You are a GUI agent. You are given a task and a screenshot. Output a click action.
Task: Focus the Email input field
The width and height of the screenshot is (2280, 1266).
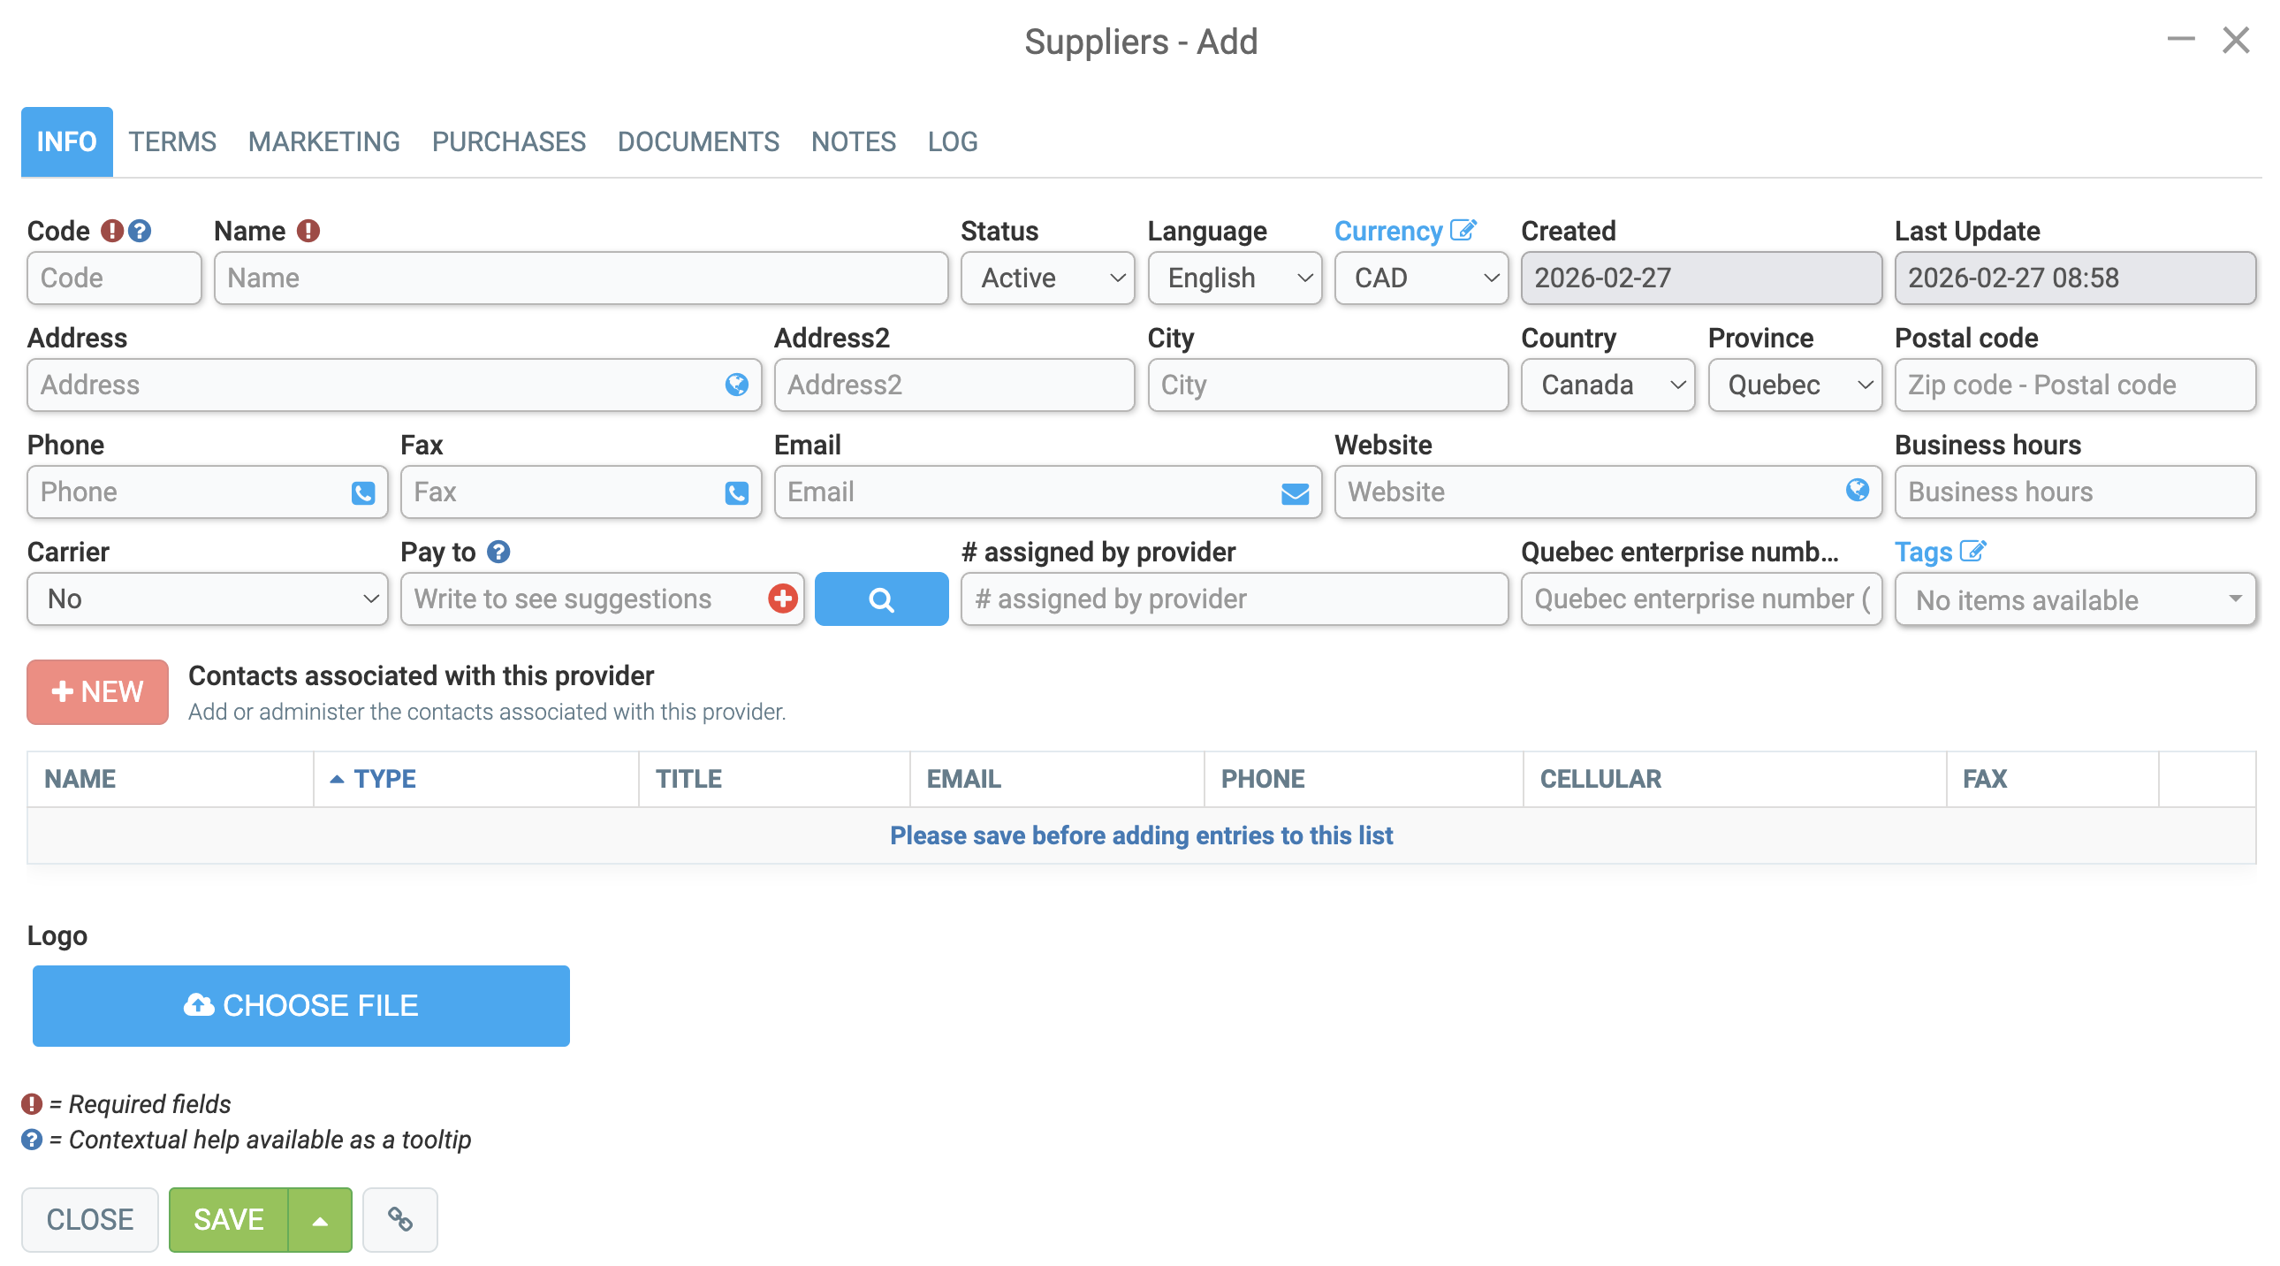pyautogui.click(x=1048, y=492)
